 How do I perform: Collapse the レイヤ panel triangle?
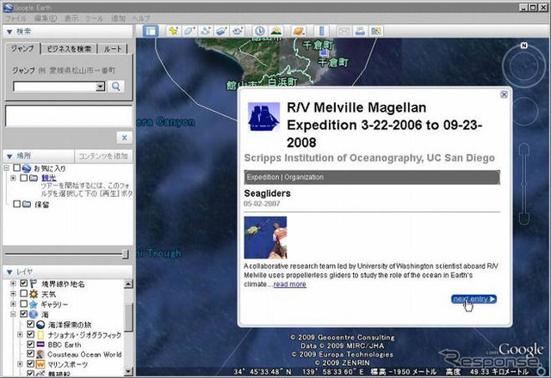pos(9,272)
